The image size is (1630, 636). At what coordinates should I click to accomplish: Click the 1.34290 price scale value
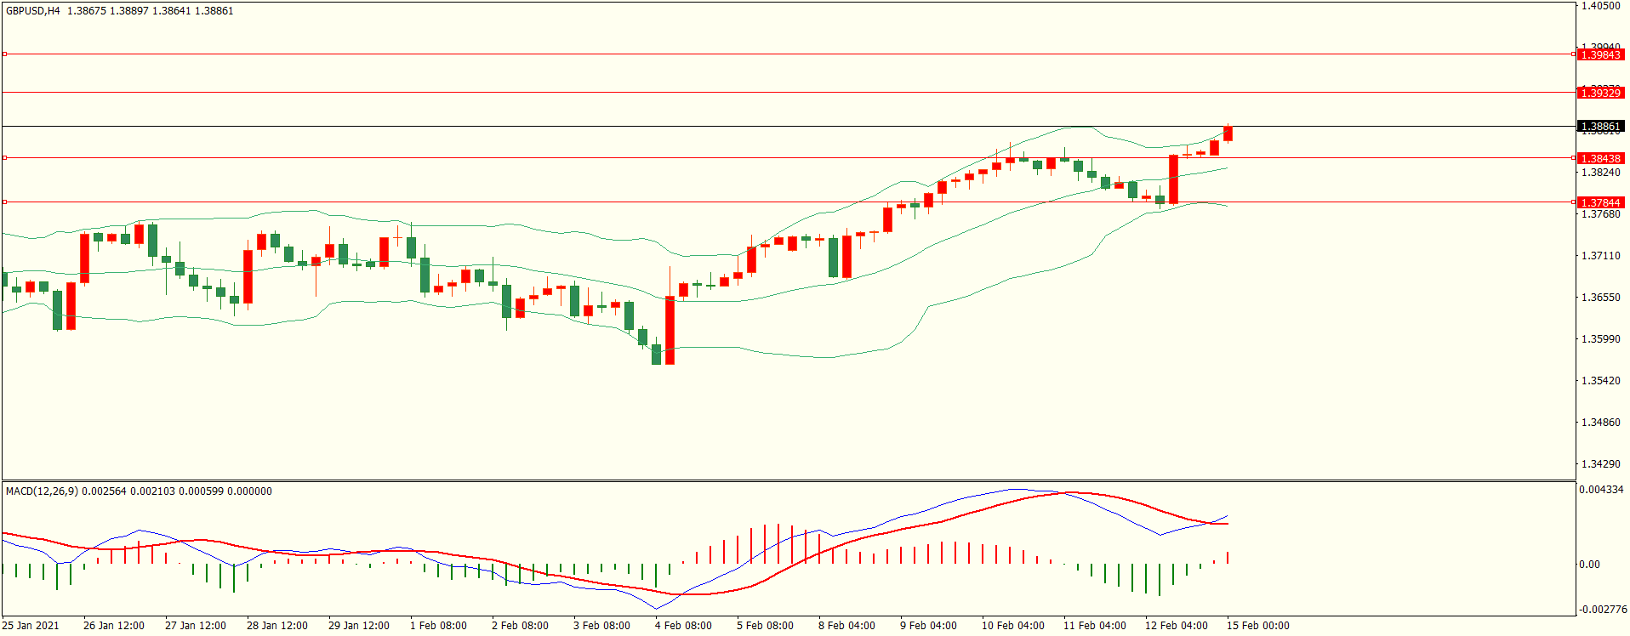tap(1600, 464)
